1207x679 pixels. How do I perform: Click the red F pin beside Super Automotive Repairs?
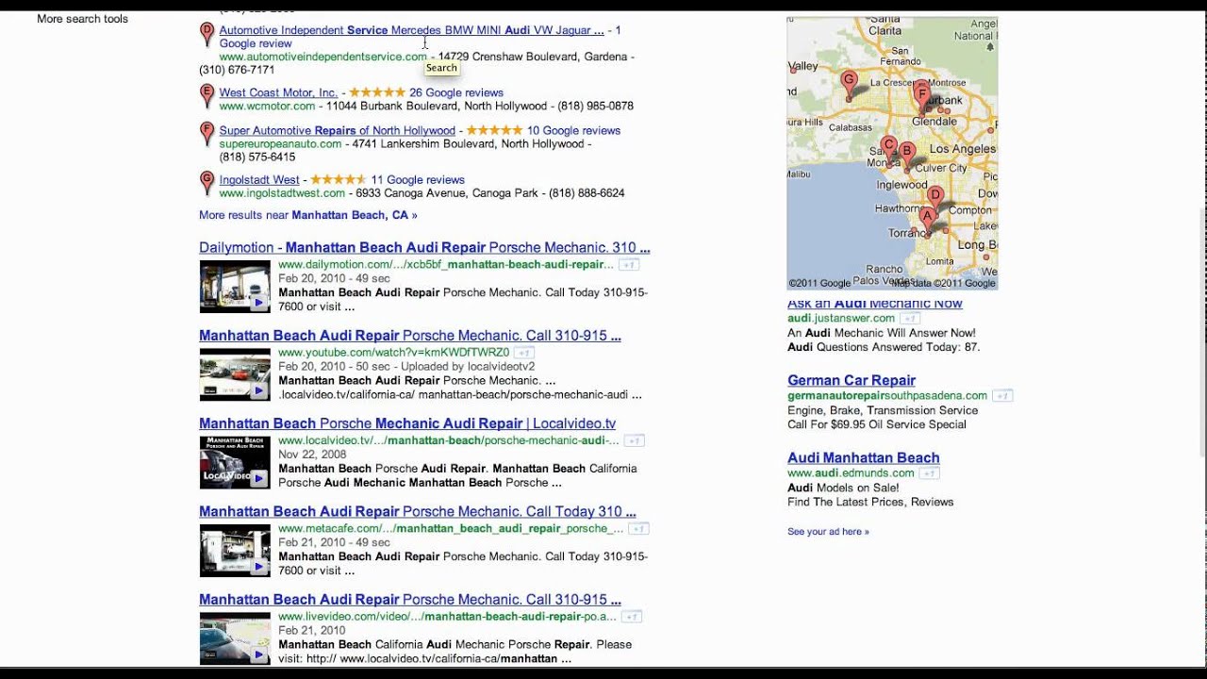(x=207, y=134)
